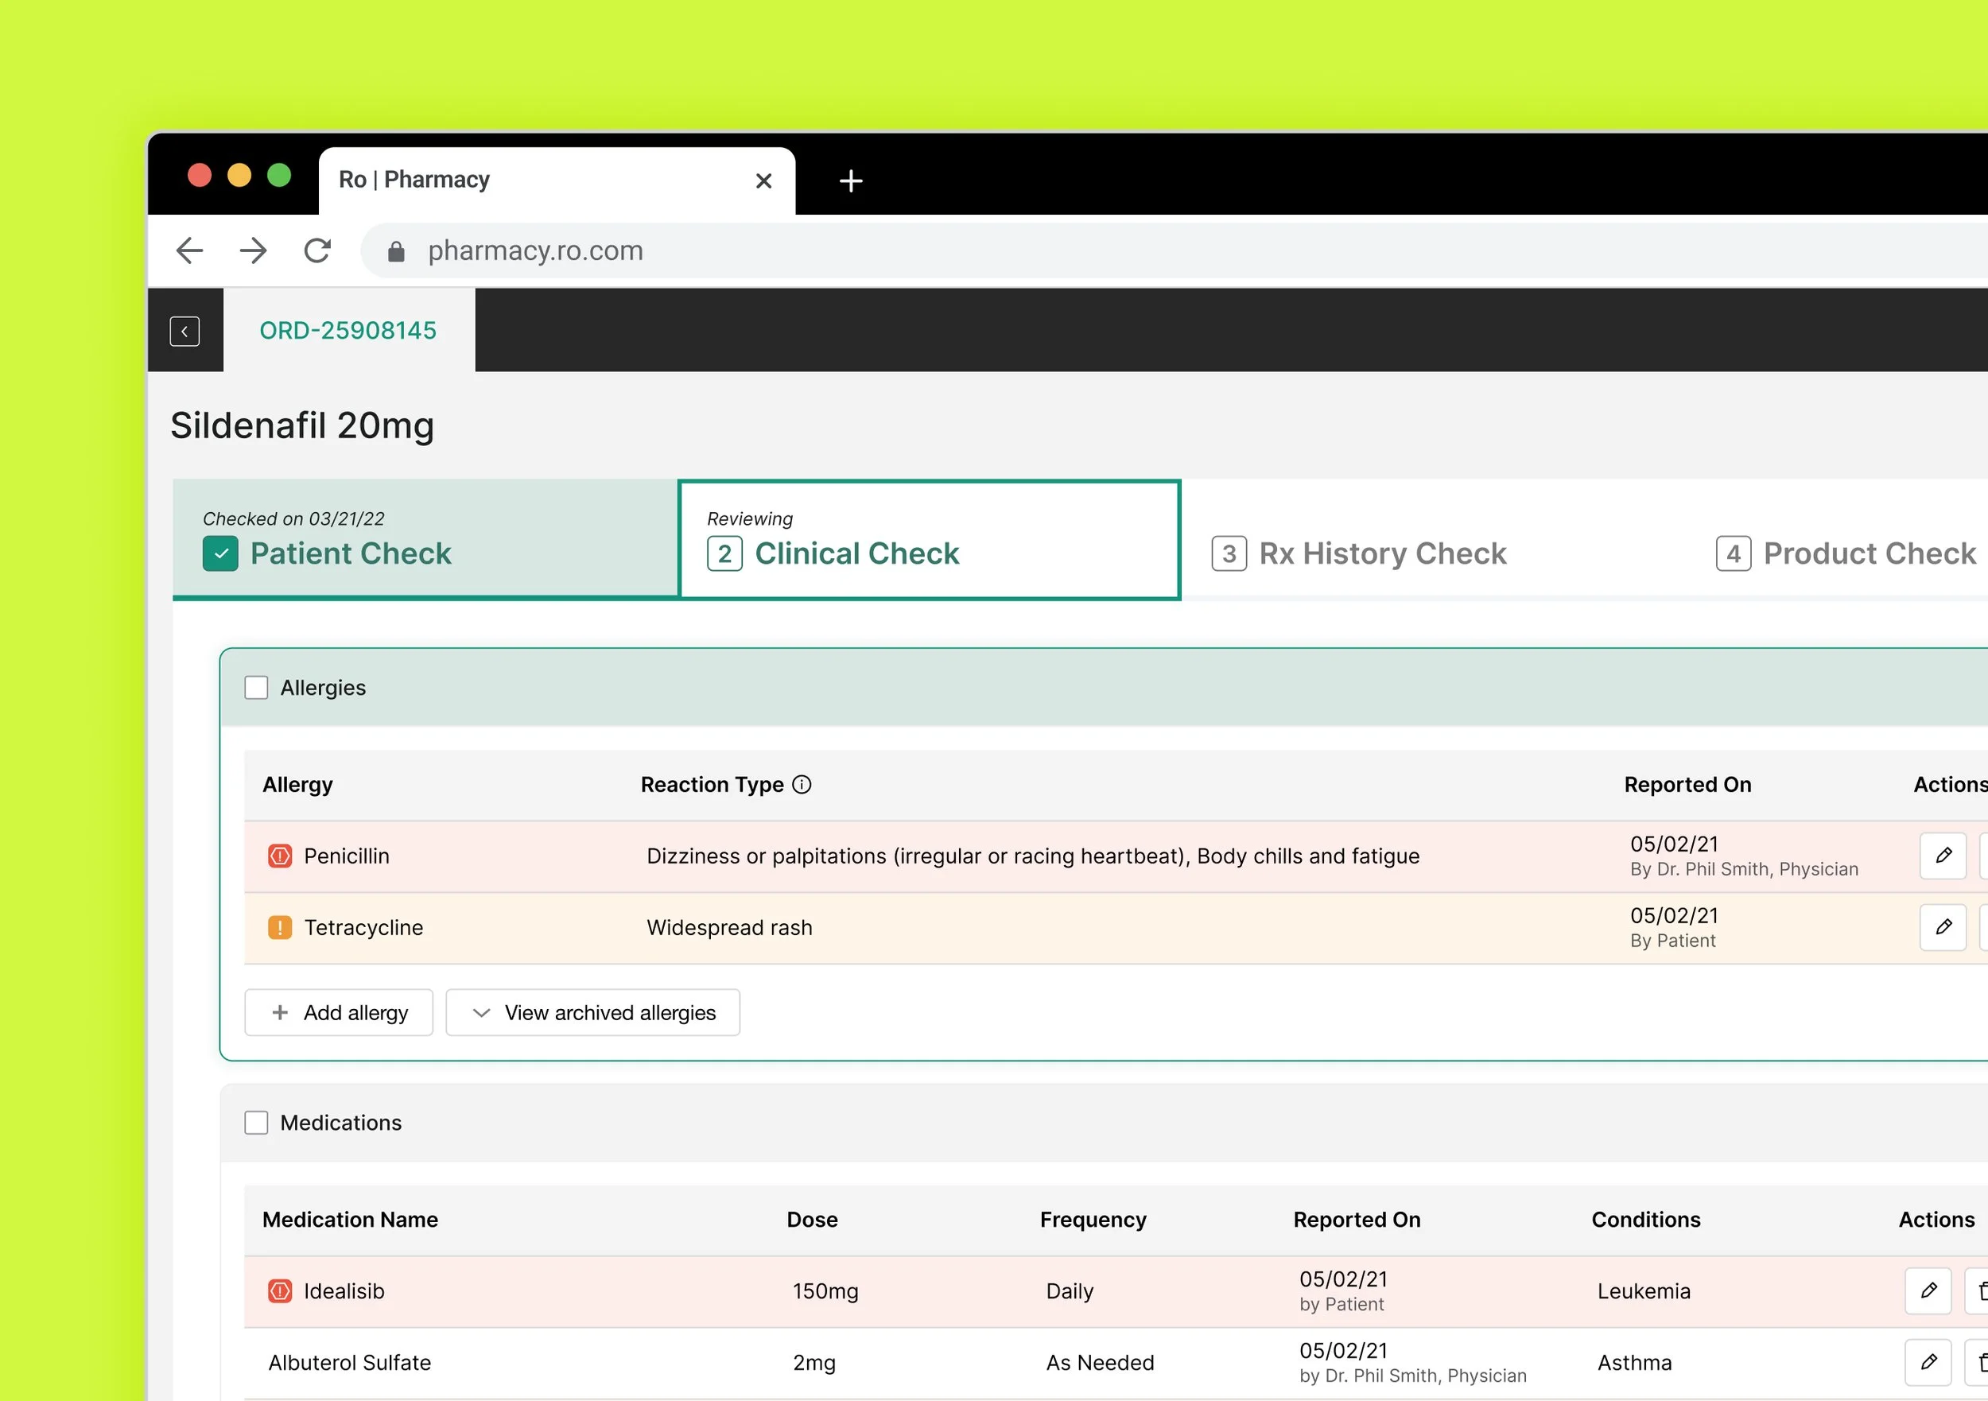Click the green Patient Check checkmark box

point(221,553)
